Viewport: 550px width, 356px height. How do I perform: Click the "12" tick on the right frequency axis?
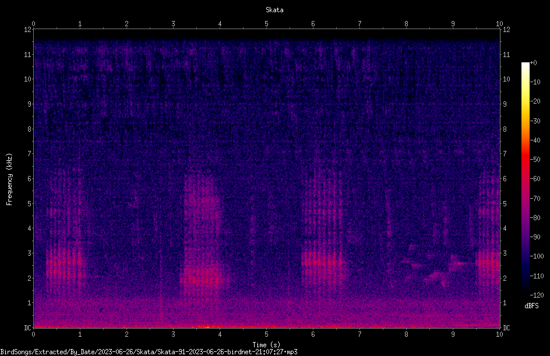click(x=506, y=30)
